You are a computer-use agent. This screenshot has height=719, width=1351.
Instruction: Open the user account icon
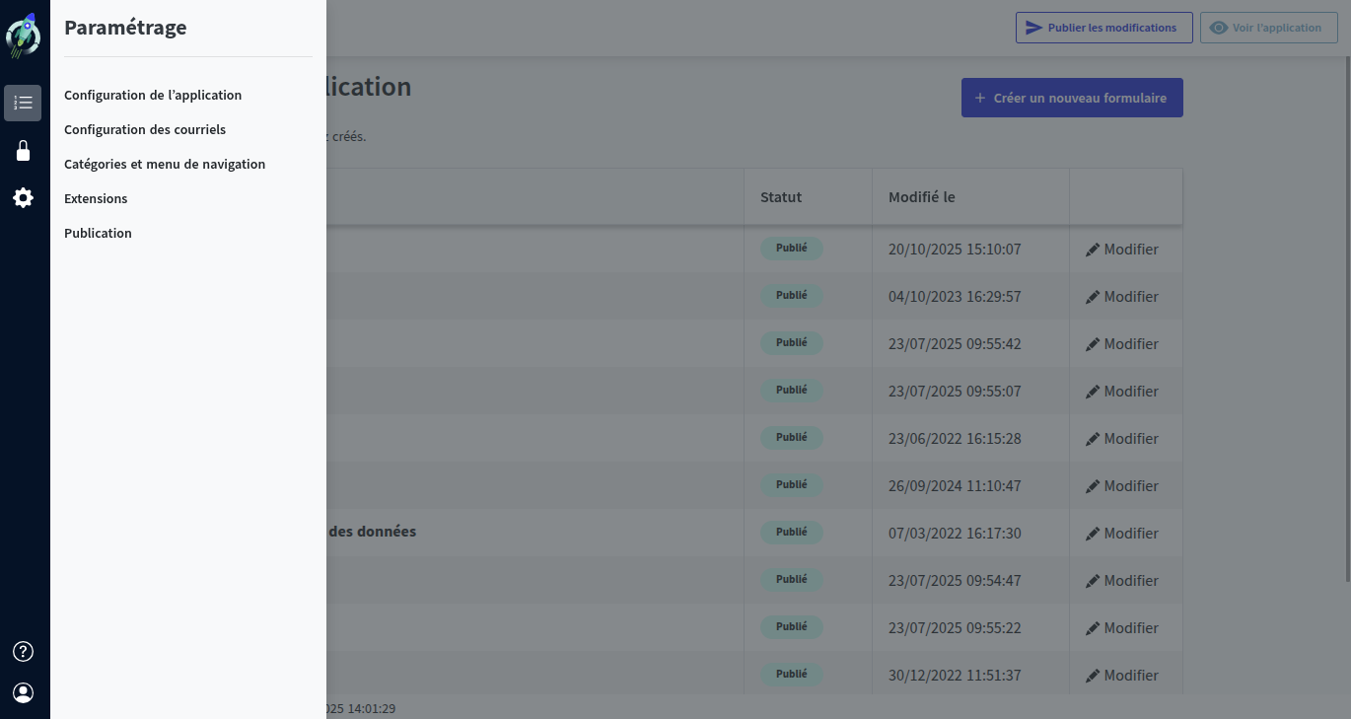point(23,693)
